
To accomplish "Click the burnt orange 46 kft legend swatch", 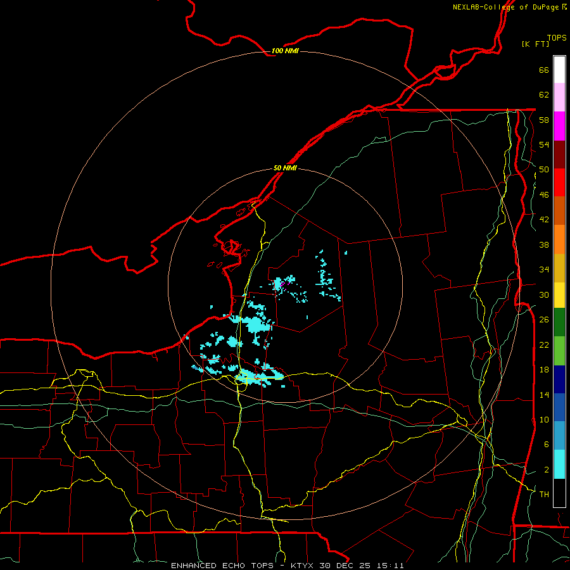I will [559, 210].
